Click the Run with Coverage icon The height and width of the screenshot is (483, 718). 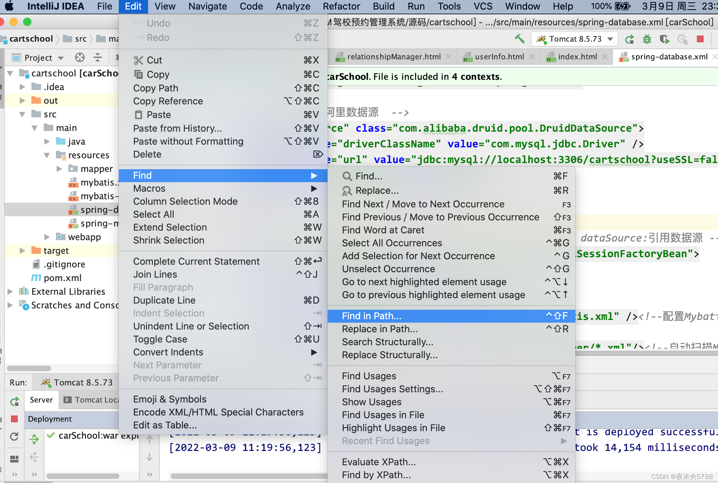[664, 39]
